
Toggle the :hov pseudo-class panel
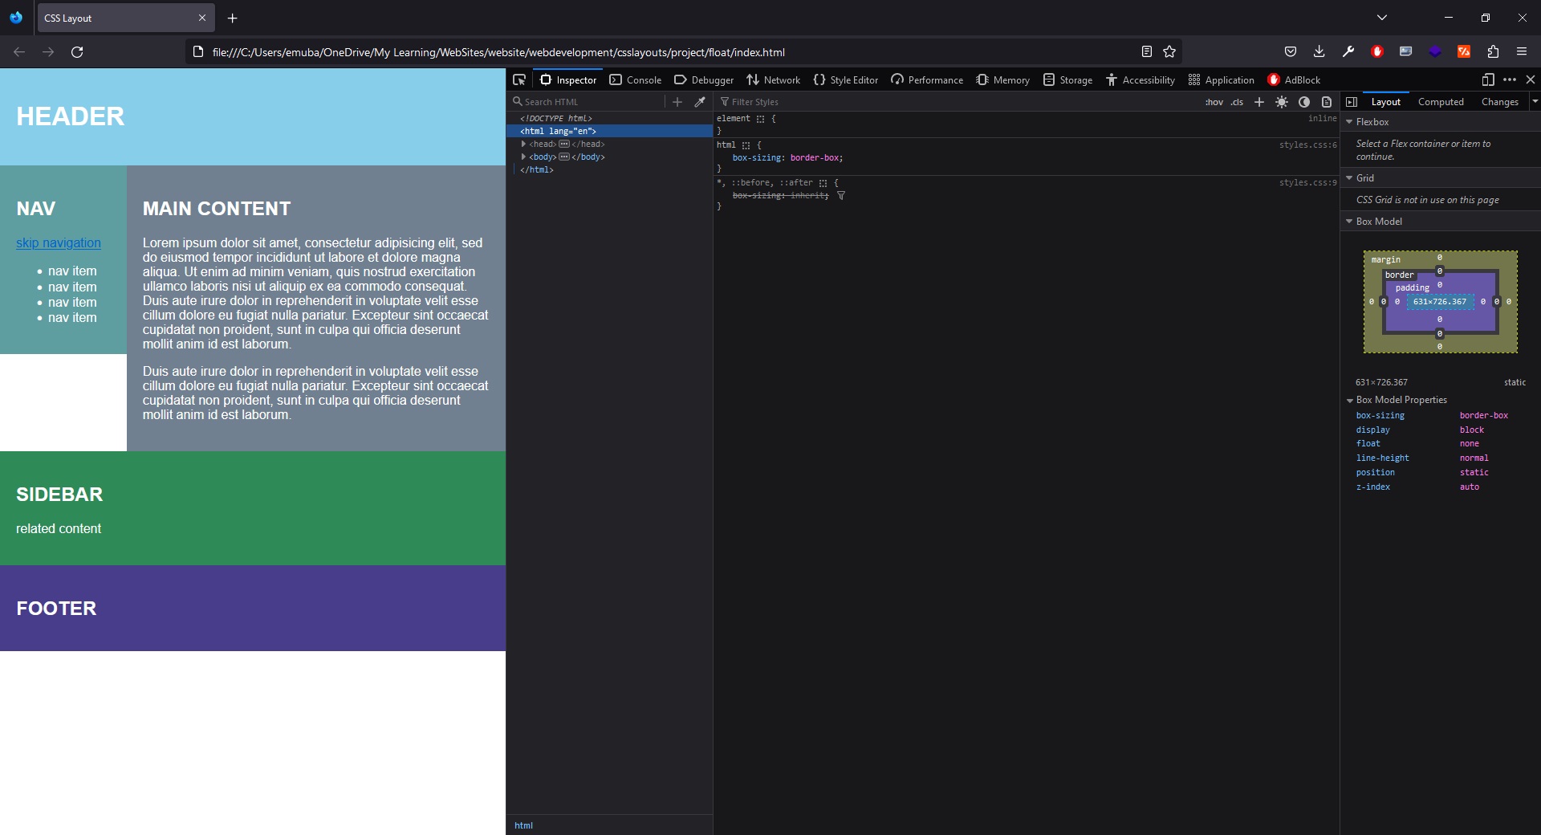(1214, 102)
